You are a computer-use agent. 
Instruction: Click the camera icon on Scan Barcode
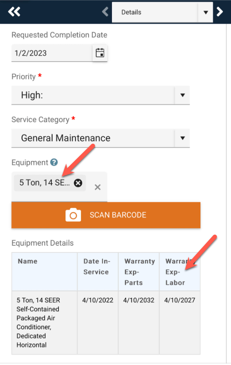(x=73, y=215)
